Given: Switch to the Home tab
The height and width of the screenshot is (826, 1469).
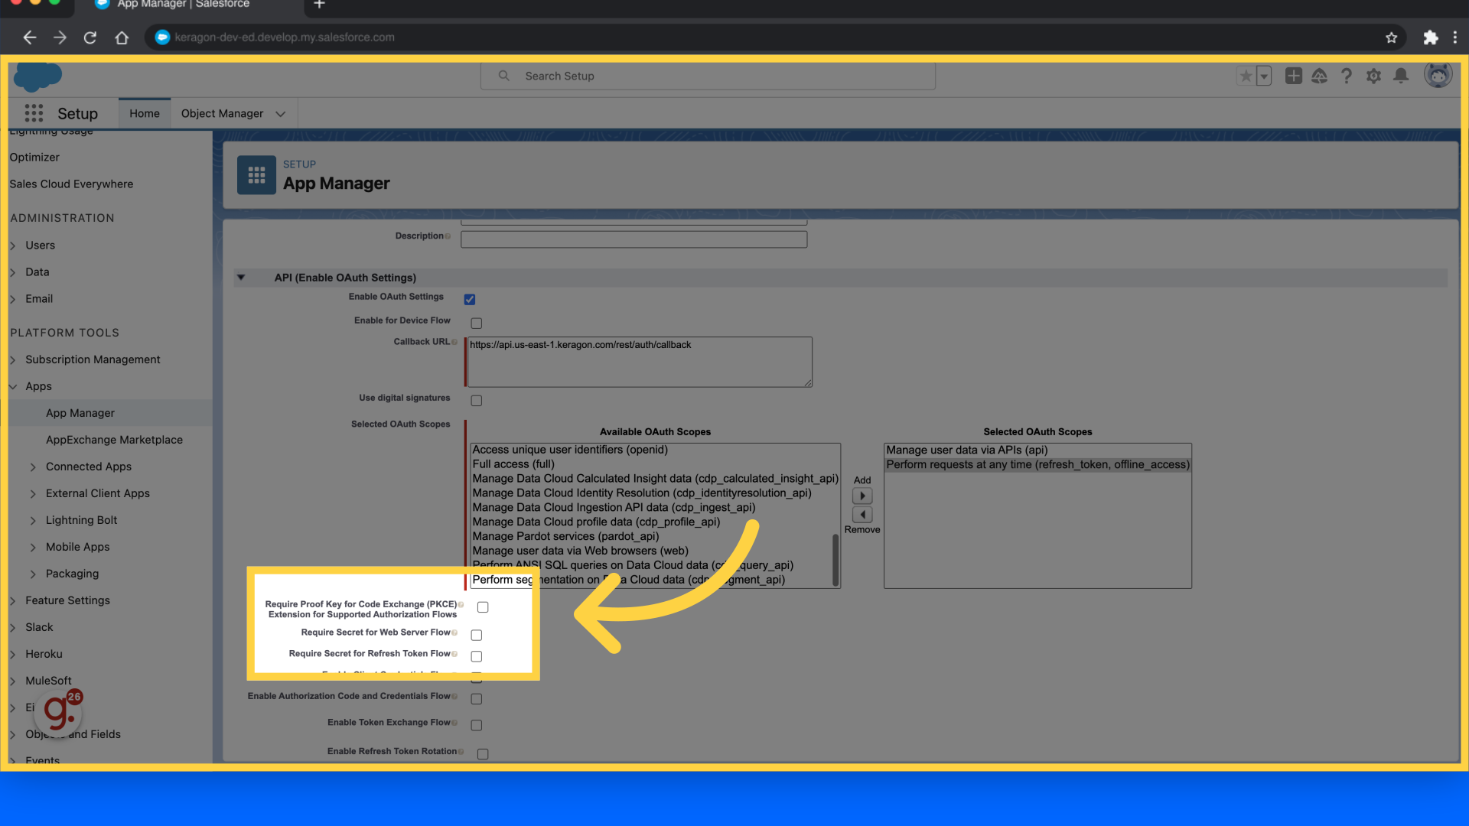Looking at the screenshot, I should pyautogui.click(x=145, y=113).
